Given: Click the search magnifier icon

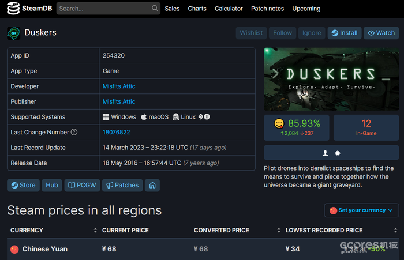Looking at the screenshot, I should [x=155, y=9].
